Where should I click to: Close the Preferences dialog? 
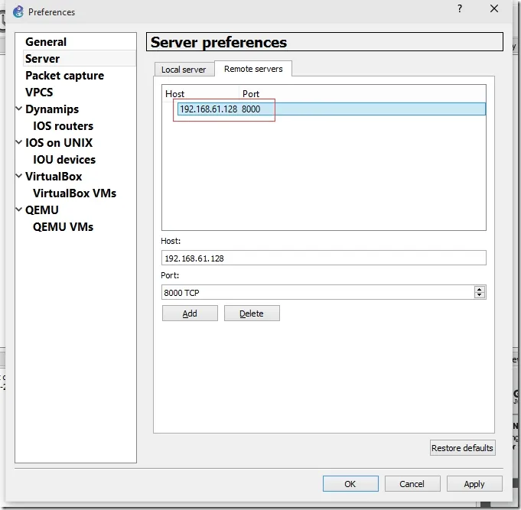coord(494,8)
